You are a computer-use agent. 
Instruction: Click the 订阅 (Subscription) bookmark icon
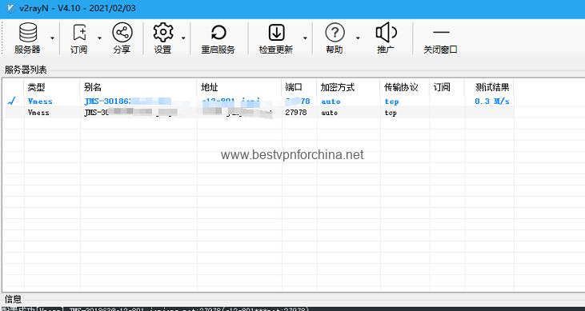(79, 33)
